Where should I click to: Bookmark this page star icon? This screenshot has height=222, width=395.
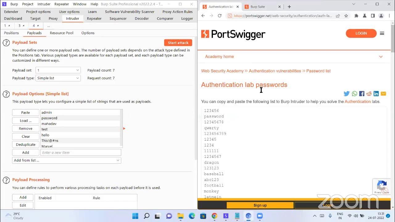pos(346,16)
